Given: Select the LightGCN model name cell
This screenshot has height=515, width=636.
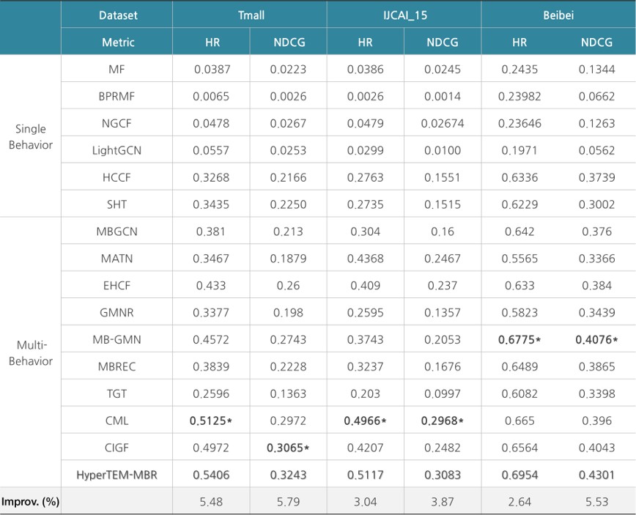Looking at the screenshot, I should pos(118,150).
